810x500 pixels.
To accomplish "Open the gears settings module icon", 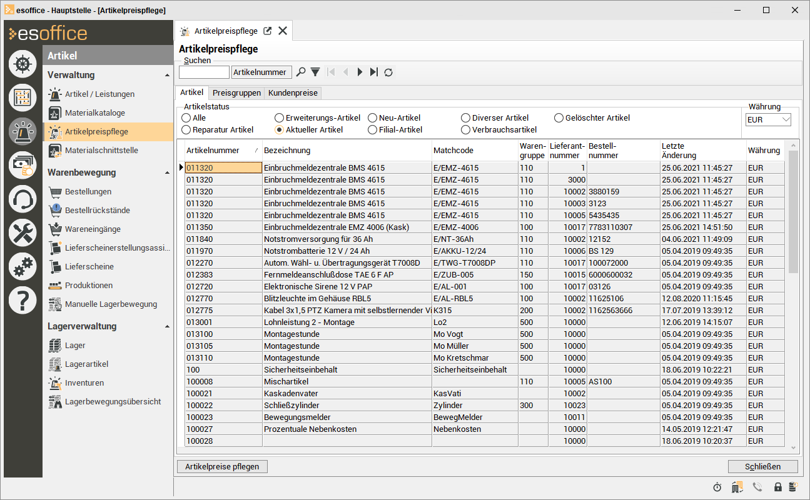I will click(x=23, y=266).
